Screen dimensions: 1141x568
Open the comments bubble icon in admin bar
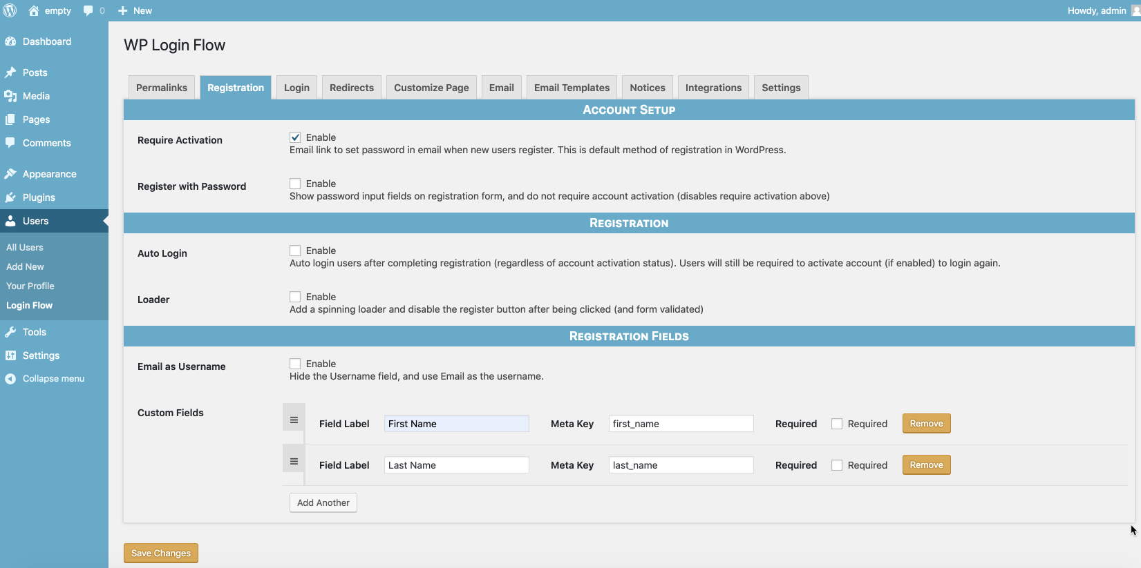(x=88, y=10)
